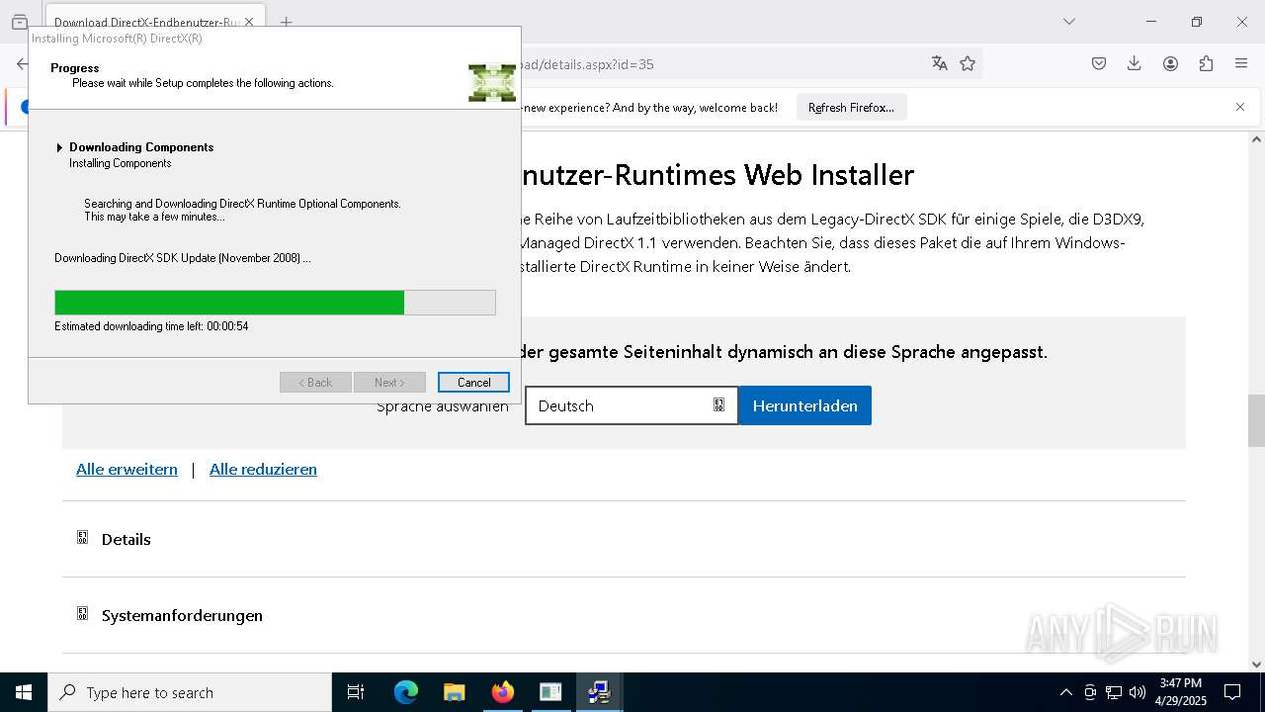Click the estimated downloading time left text

click(151, 326)
